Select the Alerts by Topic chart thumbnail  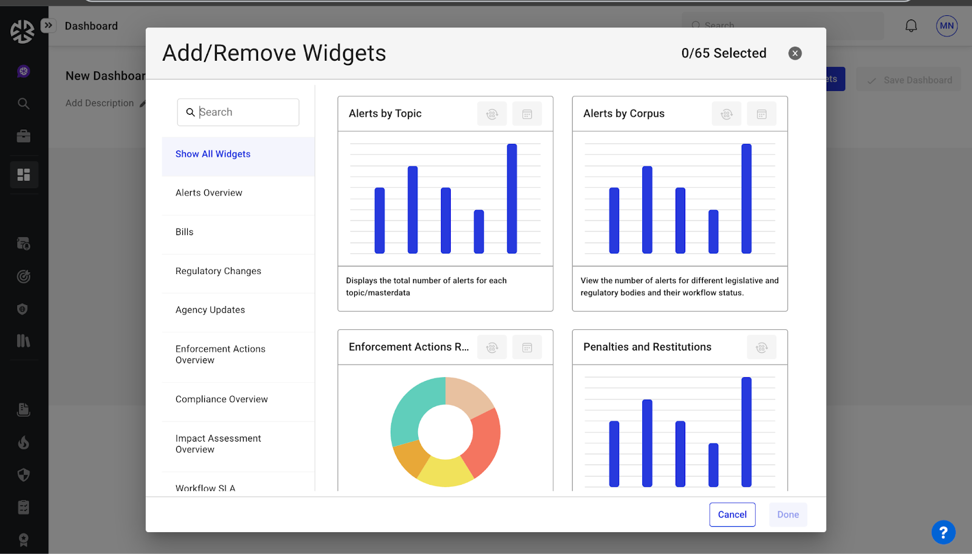(445, 199)
